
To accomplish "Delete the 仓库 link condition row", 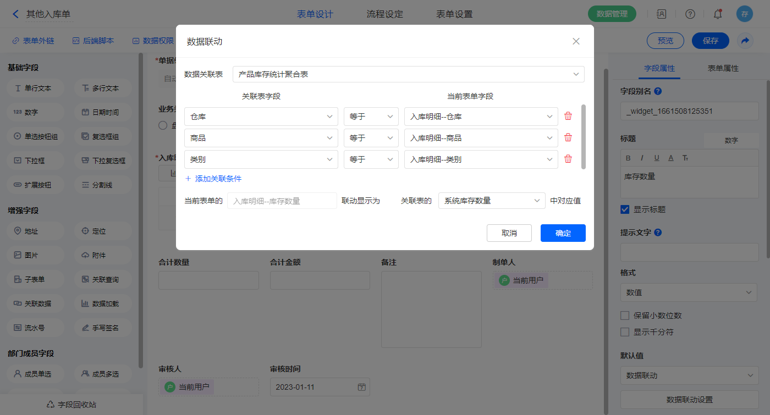I will point(568,116).
